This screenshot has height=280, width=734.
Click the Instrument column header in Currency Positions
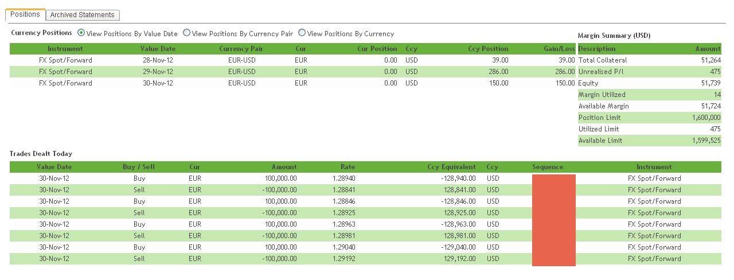[x=65, y=49]
